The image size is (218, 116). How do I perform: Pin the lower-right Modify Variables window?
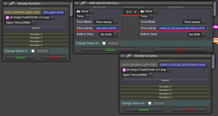point(128,56)
